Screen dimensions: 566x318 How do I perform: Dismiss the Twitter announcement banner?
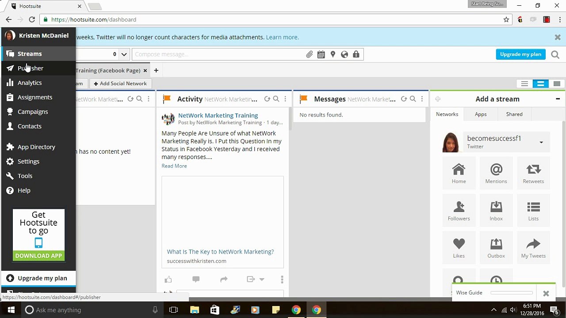pos(558,38)
